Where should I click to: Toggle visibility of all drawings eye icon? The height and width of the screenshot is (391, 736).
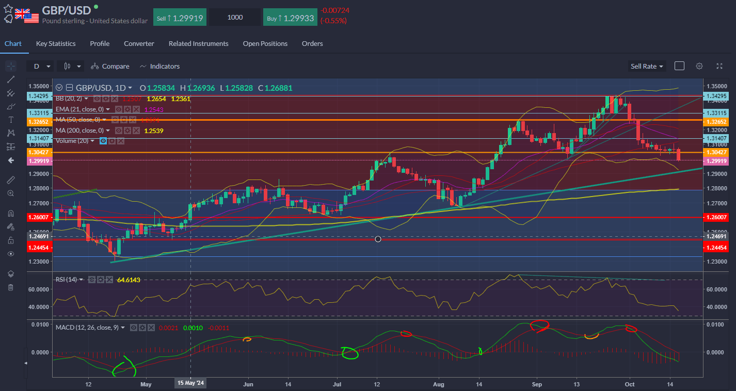pyautogui.click(x=11, y=254)
